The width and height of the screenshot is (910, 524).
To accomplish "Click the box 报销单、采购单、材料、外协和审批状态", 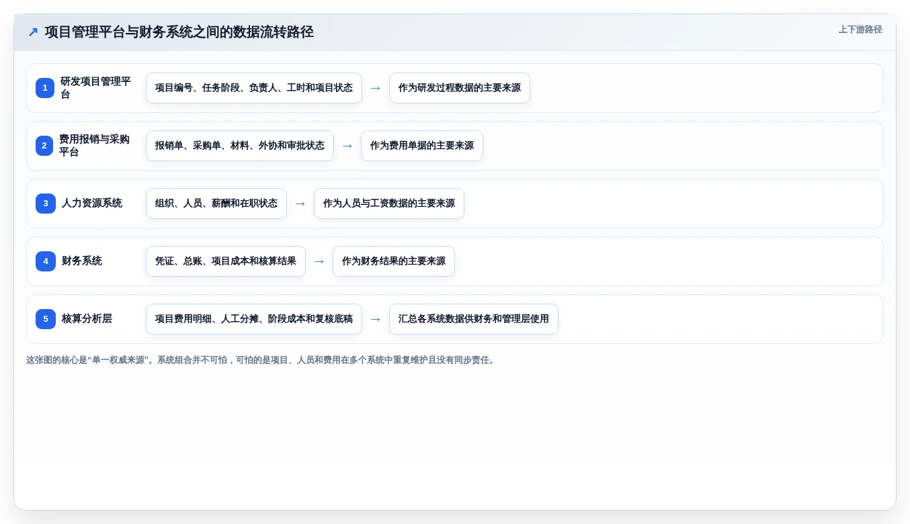I will 240,146.
